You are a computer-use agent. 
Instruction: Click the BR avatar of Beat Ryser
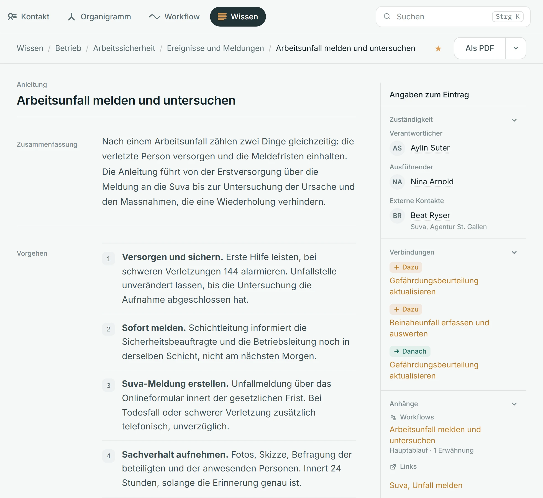click(x=397, y=216)
